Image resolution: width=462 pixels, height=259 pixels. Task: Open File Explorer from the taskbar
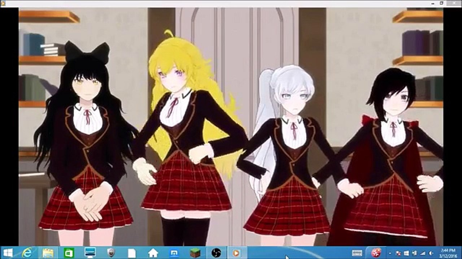[x=48, y=253]
